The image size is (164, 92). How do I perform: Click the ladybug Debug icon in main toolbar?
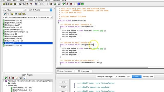pos(71,4)
